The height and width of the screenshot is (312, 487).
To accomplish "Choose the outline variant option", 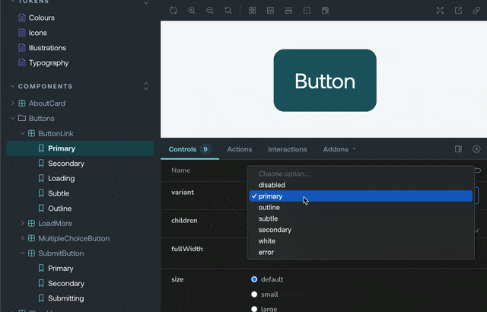I will click(x=361, y=208).
